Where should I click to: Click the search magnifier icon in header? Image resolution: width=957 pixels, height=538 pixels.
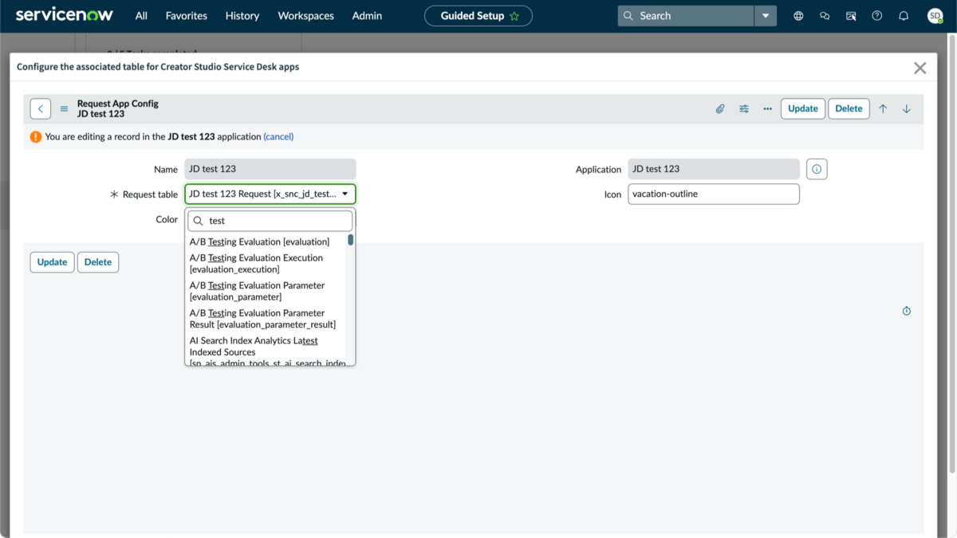(628, 16)
